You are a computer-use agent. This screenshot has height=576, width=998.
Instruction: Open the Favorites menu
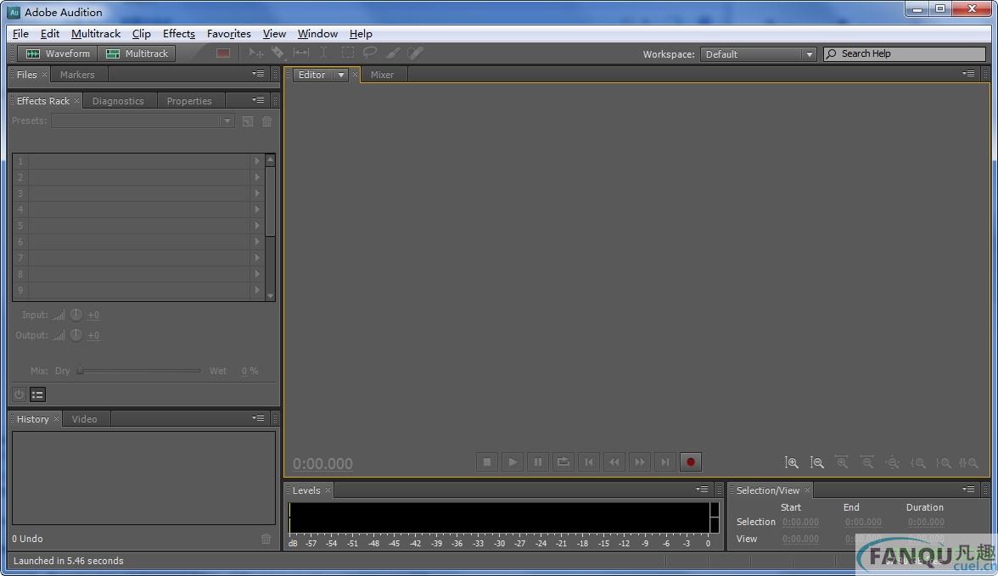(228, 34)
